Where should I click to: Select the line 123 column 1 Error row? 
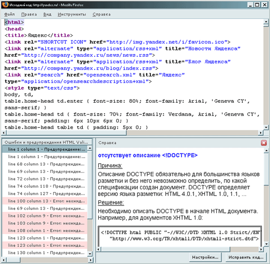[x=45, y=245]
